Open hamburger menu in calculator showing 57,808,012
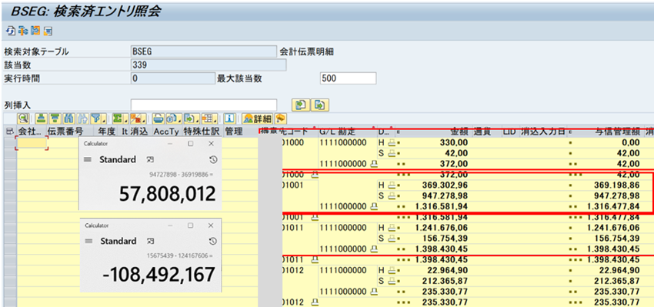This screenshot has width=654, height=307. tap(88, 160)
